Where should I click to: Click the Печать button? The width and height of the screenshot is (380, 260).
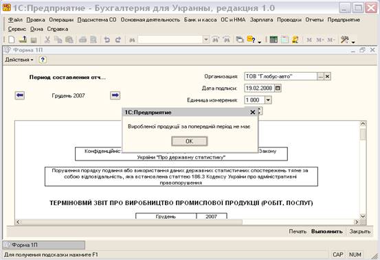point(298,231)
